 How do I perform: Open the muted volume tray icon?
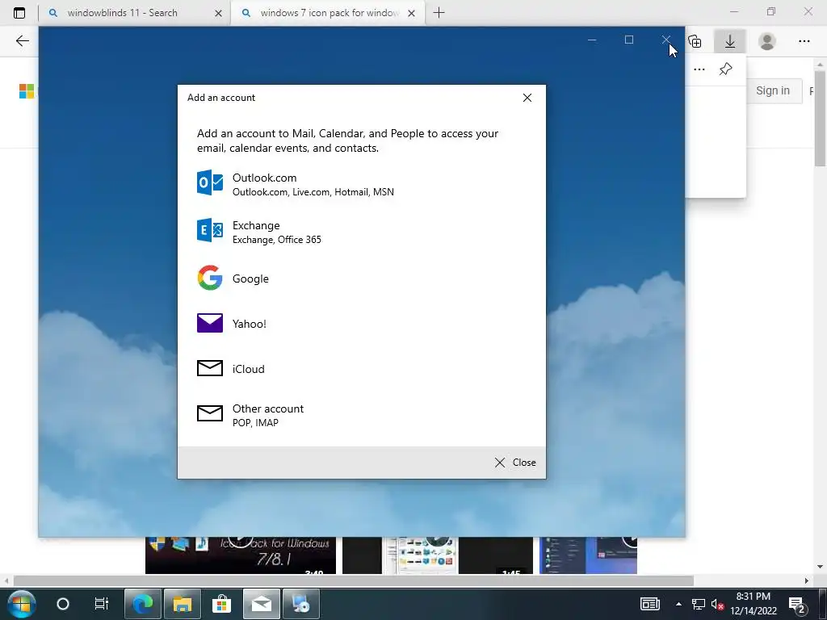click(717, 604)
